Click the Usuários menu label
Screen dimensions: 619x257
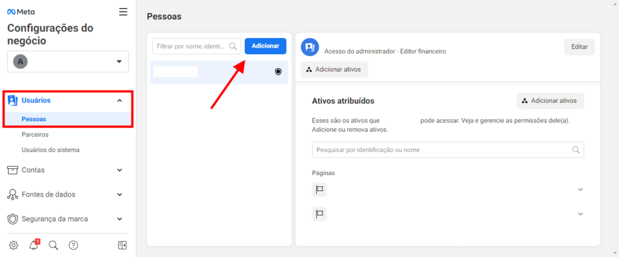(36, 101)
